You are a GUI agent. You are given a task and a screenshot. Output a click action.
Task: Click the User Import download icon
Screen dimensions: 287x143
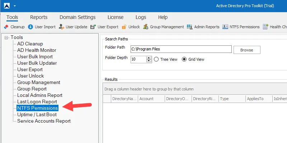[30, 27]
